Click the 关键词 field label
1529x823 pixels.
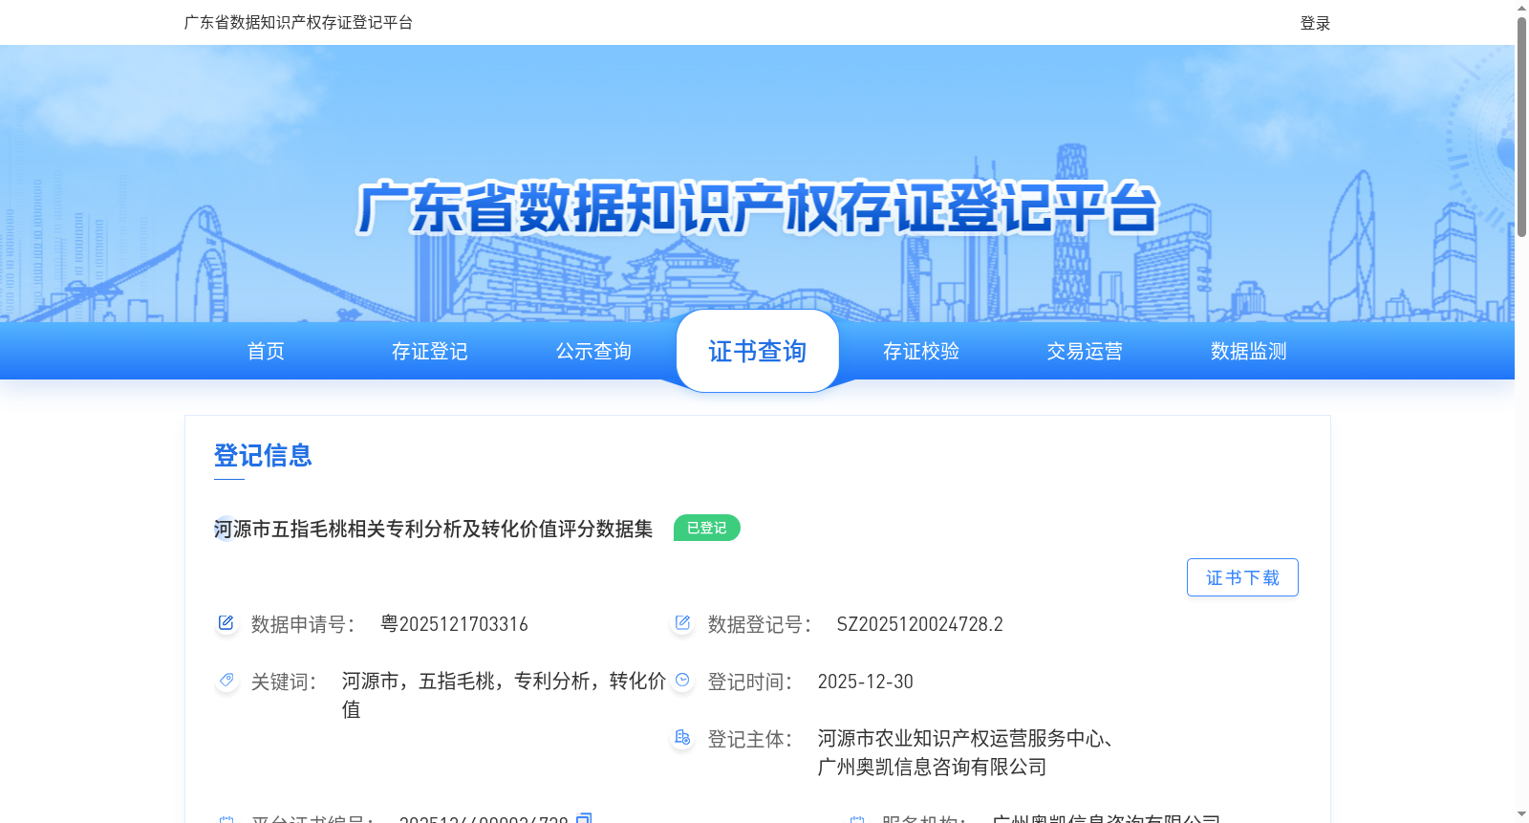[283, 682]
